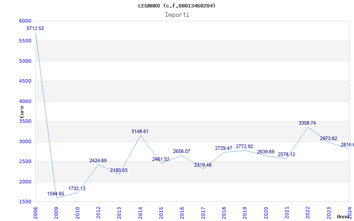This screenshot has height=221, width=354.
Task: Click the 2010 x-axis year label
Action: point(77,213)
